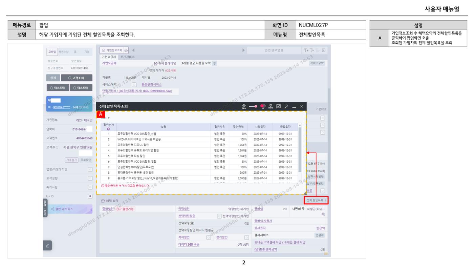Toggle the ON switch in popup title bar
This screenshot has width=474, height=267.
pos(262,106)
